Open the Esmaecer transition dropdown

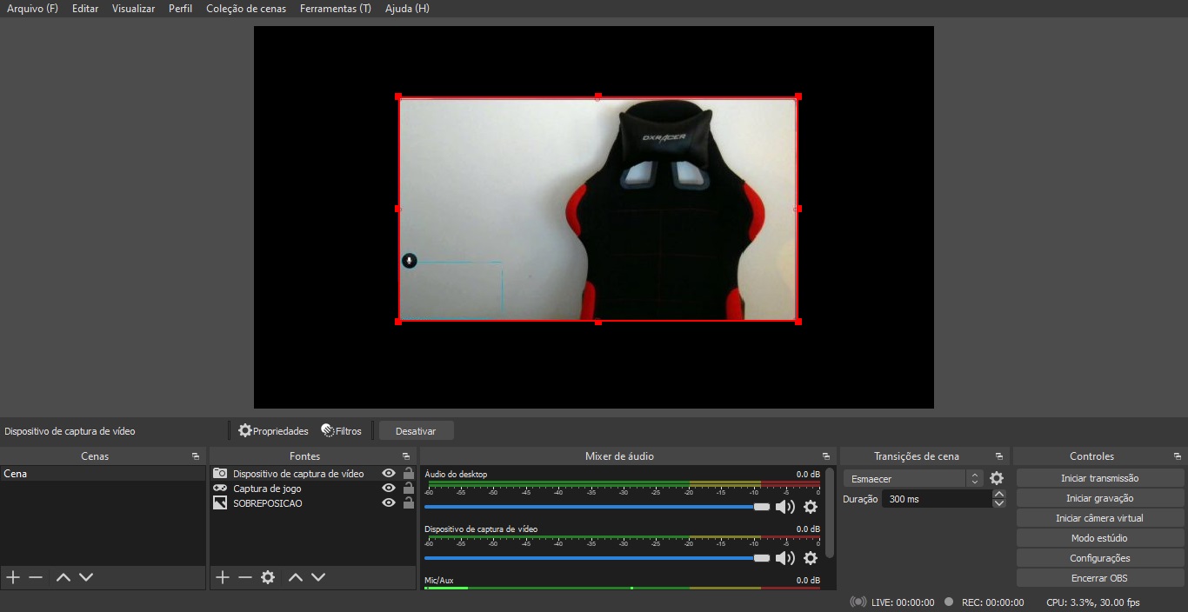click(x=912, y=479)
